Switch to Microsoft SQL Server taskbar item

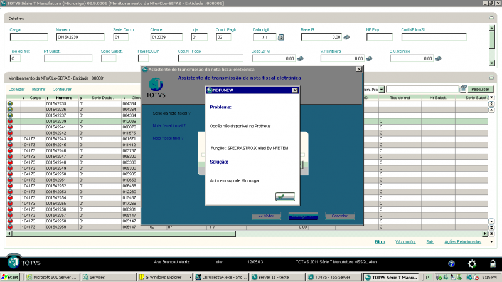(x=51, y=277)
